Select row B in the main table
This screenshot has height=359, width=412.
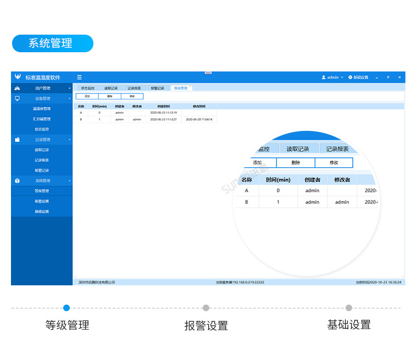146,119
